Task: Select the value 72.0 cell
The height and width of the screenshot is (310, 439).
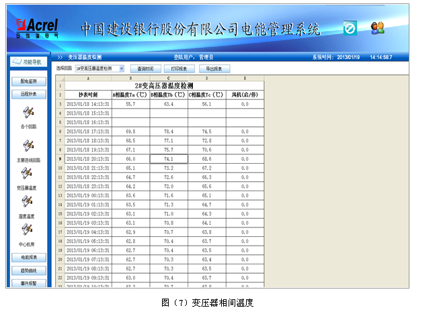Action: click(x=169, y=187)
